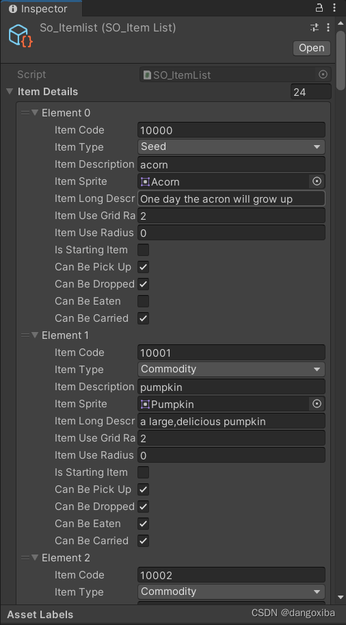Open the So_Itemlist preset settings icon
346x625 pixels.
(x=315, y=27)
